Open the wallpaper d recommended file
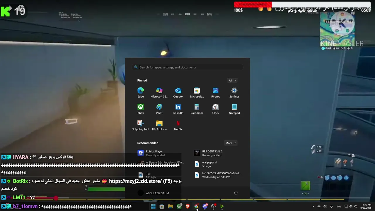Viewport: 375px width, 211px height. (x=216, y=164)
